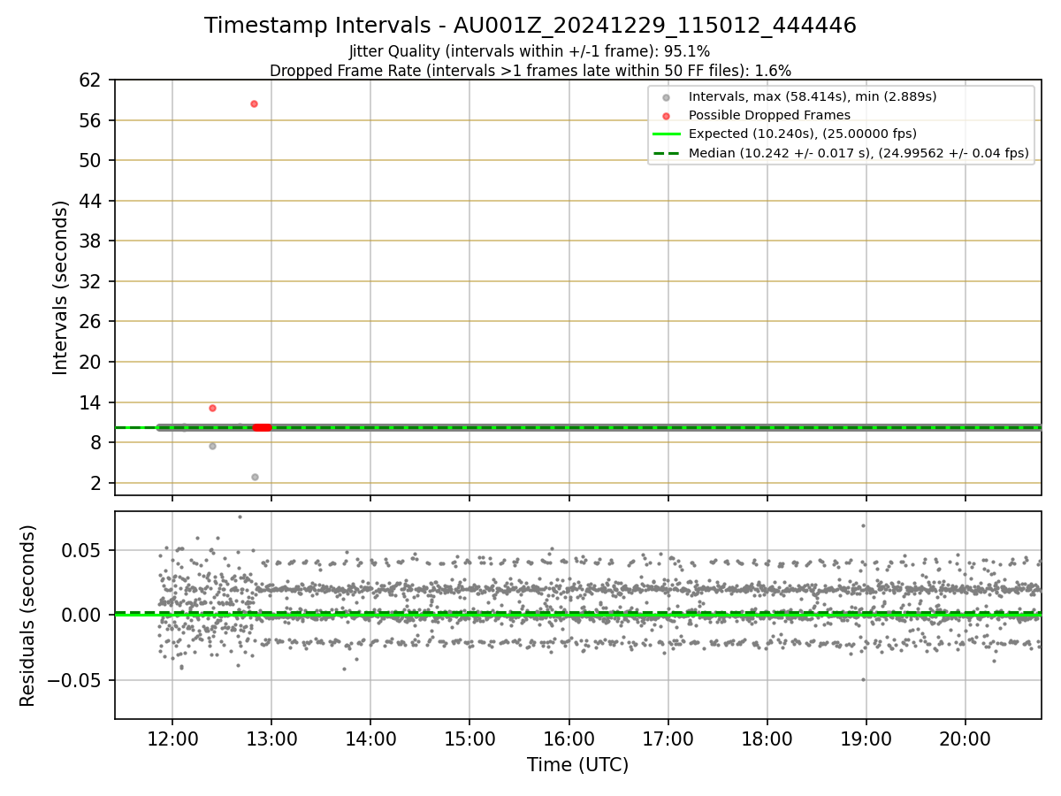
Task: Click the 'Dropped Frame Rate' subtitle line showing 1.6%
Action: coord(530,71)
